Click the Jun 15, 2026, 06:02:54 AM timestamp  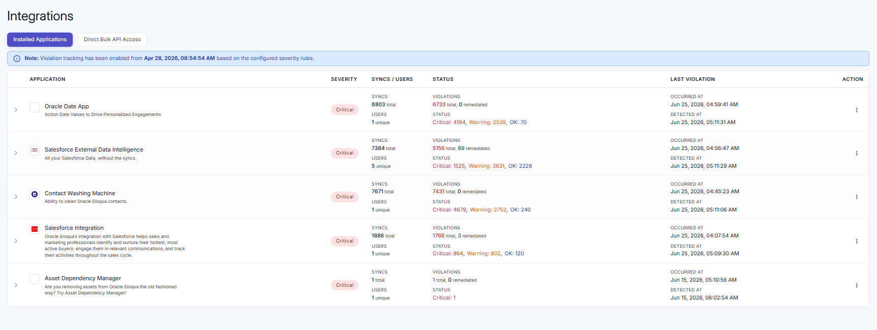pos(704,298)
